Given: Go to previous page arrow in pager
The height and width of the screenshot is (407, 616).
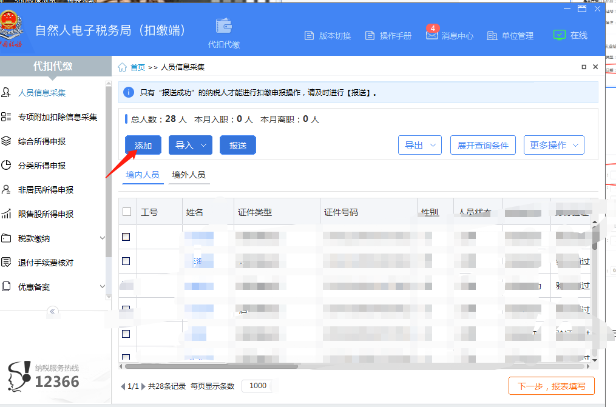Looking at the screenshot, I should 123,386.
